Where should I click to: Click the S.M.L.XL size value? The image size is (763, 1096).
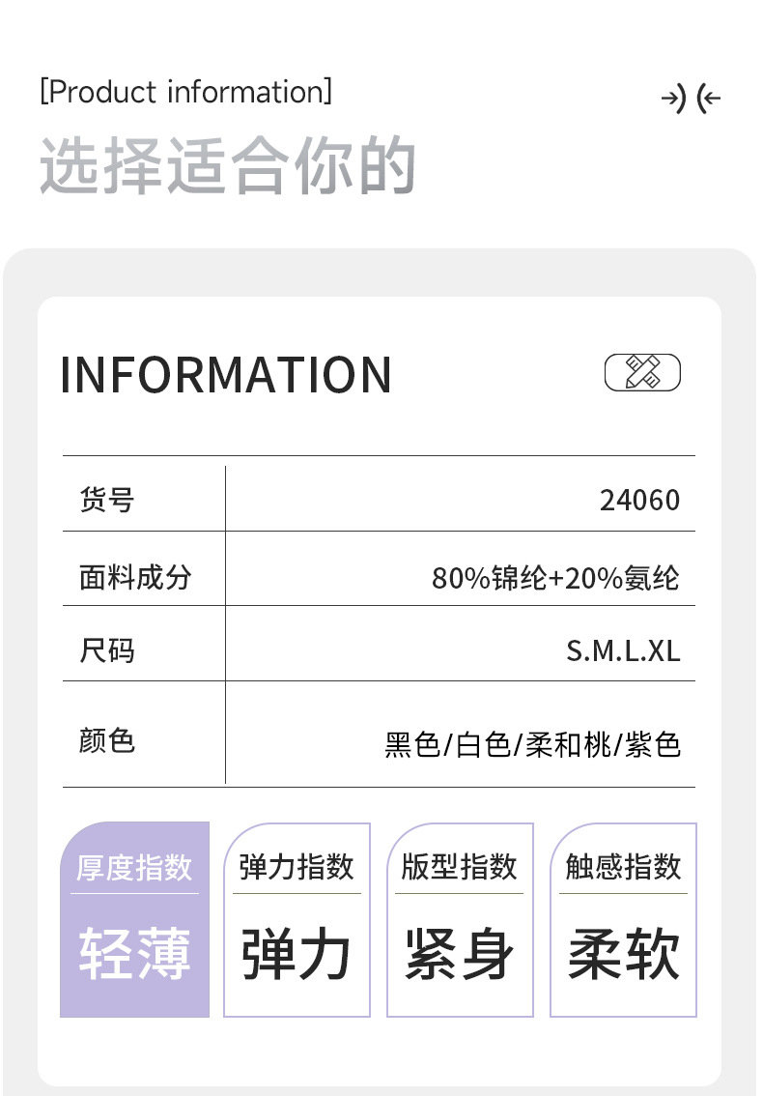(x=623, y=651)
